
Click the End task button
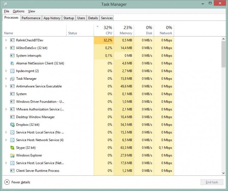point(212,182)
